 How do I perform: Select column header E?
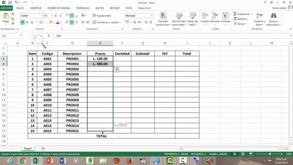100,43
